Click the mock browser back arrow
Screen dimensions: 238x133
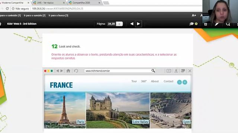pos(57,71)
